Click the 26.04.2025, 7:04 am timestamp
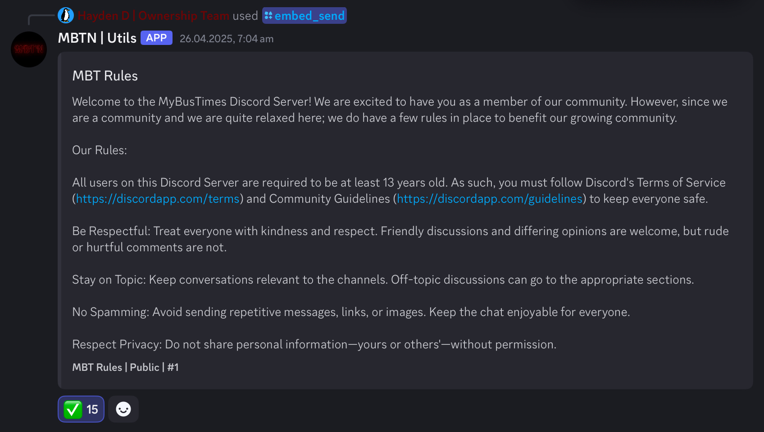764x432 pixels. (x=227, y=39)
